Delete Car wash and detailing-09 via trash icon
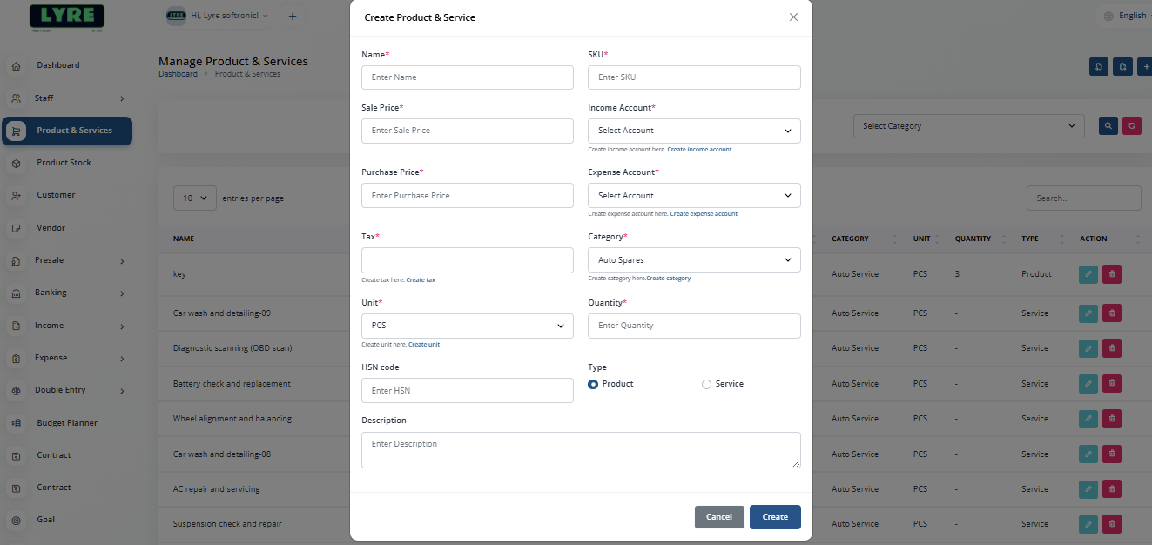The height and width of the screenshot is (545, 1152). point(1111,313)
